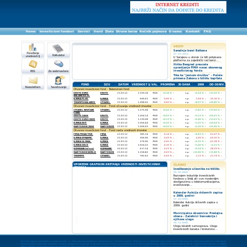Viewport: 247px width, 247px height.
Task: Click the CLANCI panel heading
Action: point(180,165)
